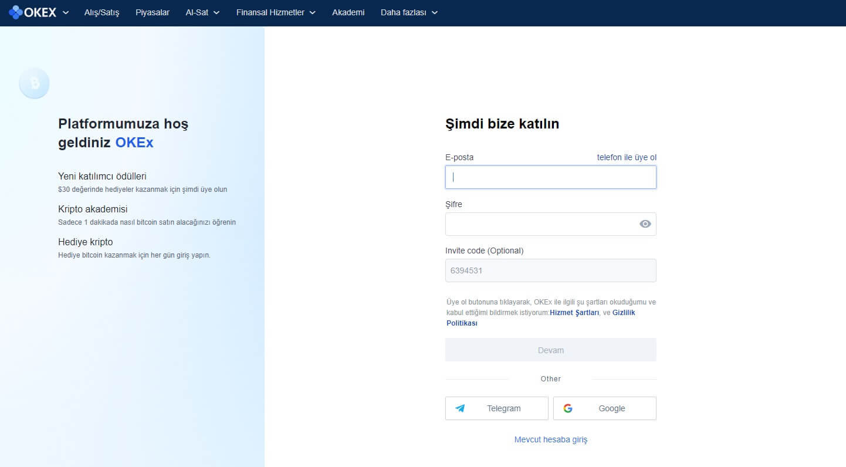Click the Yeni katılımcı ödülleri text
This screenshot has width=846, height=467.
pyautogui.click(x=102, y=176)
